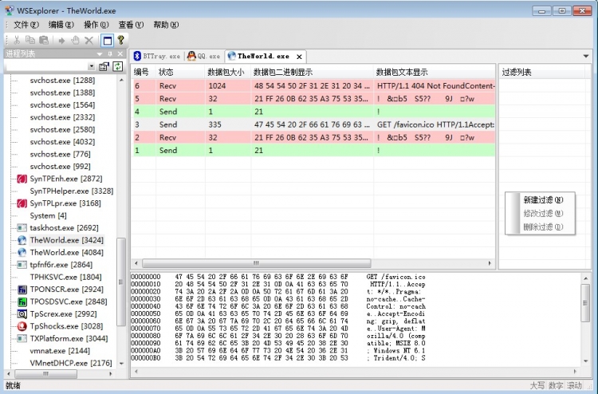
Task: Open the 文件 menu
Action: pos(26,26)
